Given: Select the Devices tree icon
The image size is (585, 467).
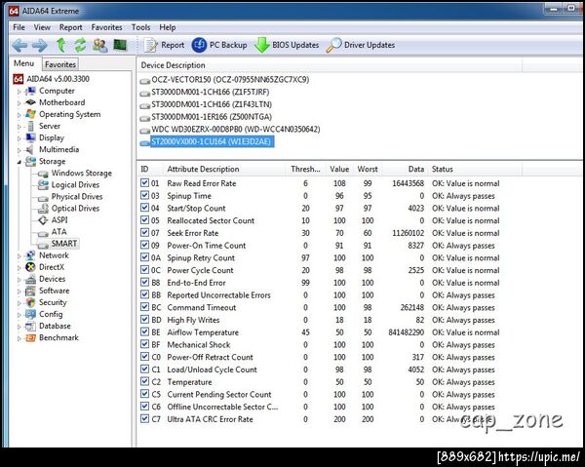Looking at the screenshot, I should (30, 279).
